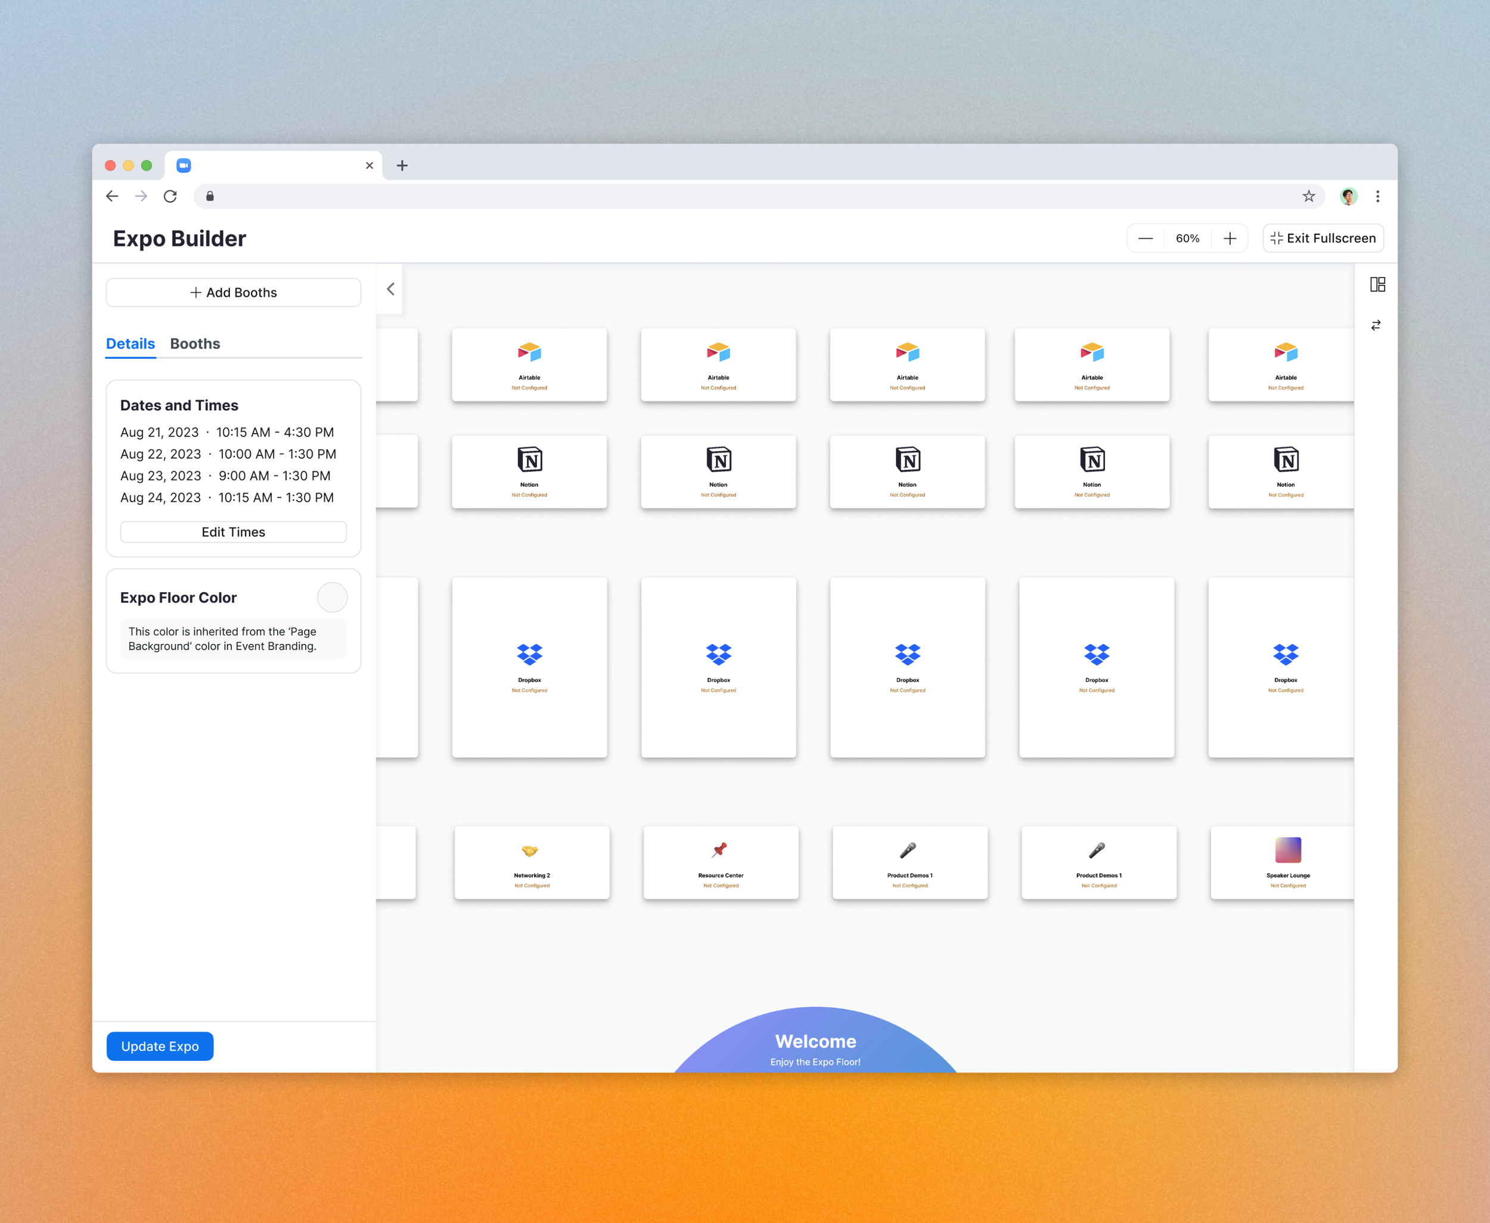
Task: Switch to the Booths tab
Action: tap(195, 344)
